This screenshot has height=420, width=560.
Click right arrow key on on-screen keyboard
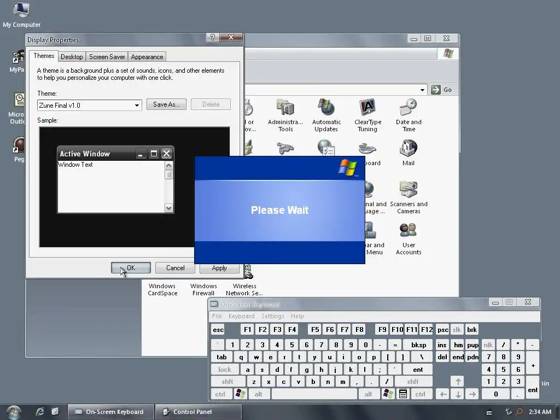(472, 394)
